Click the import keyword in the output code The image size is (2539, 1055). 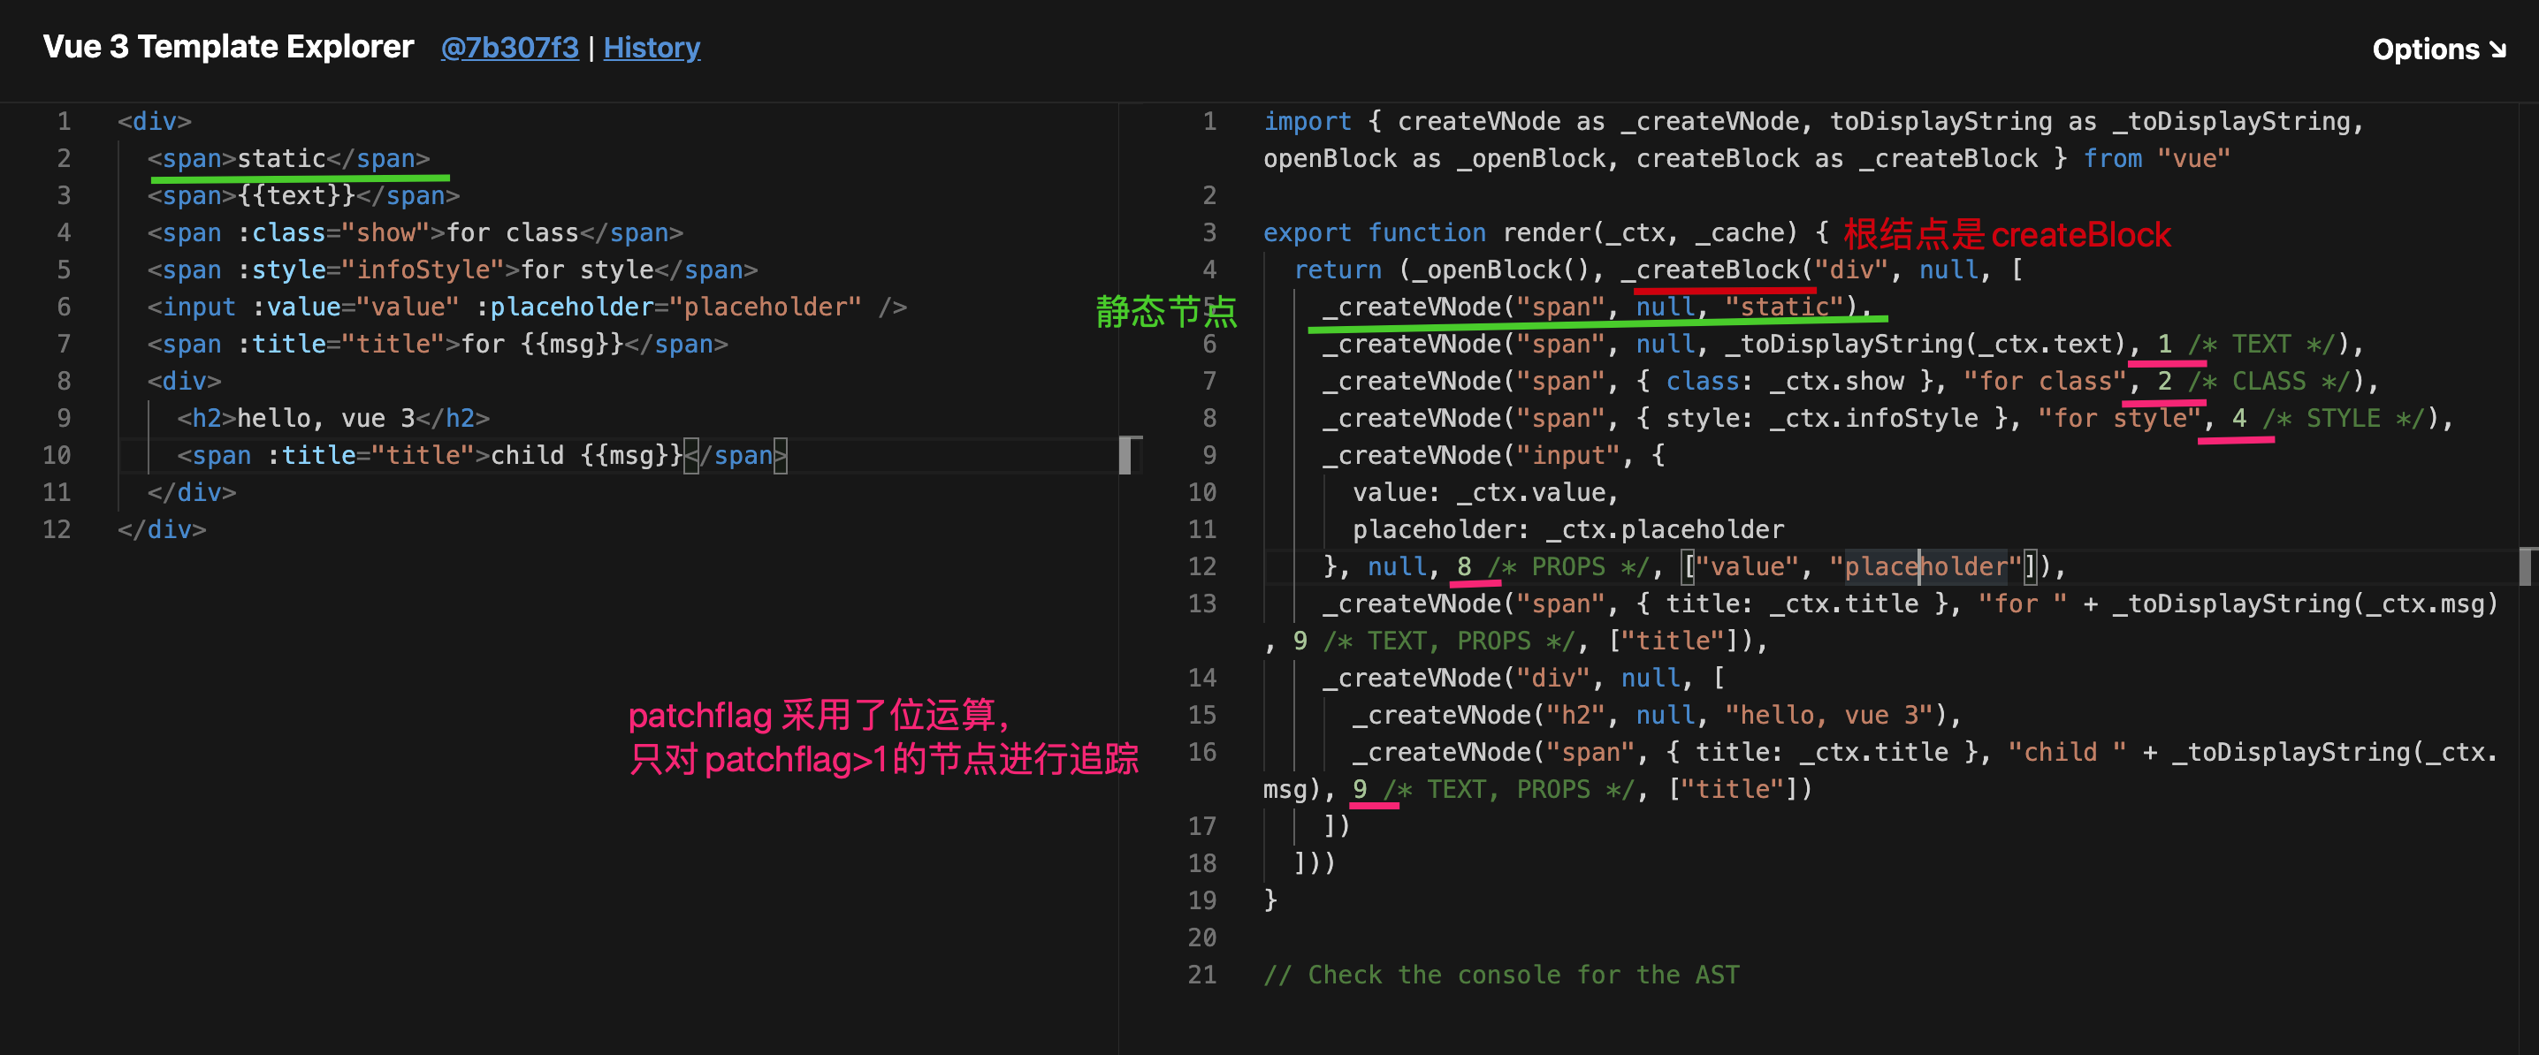pyautogui.click(x=1306, y=122)
